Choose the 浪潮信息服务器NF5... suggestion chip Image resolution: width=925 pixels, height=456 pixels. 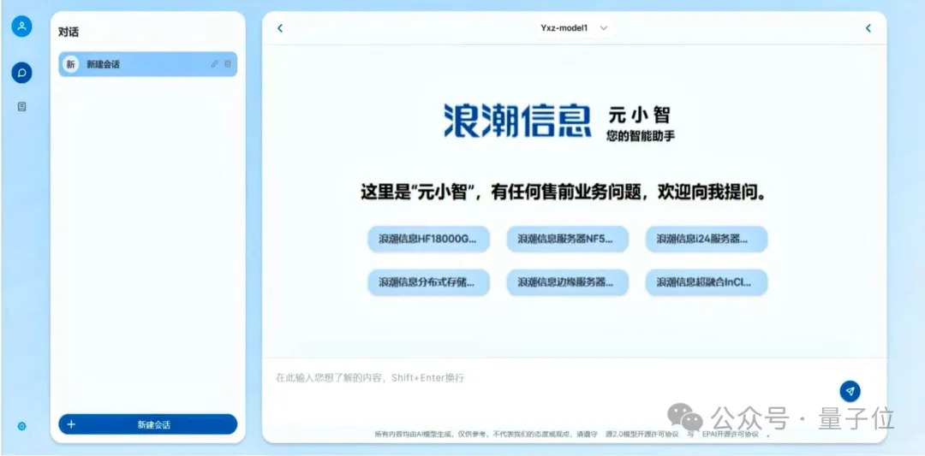point(567,240)
